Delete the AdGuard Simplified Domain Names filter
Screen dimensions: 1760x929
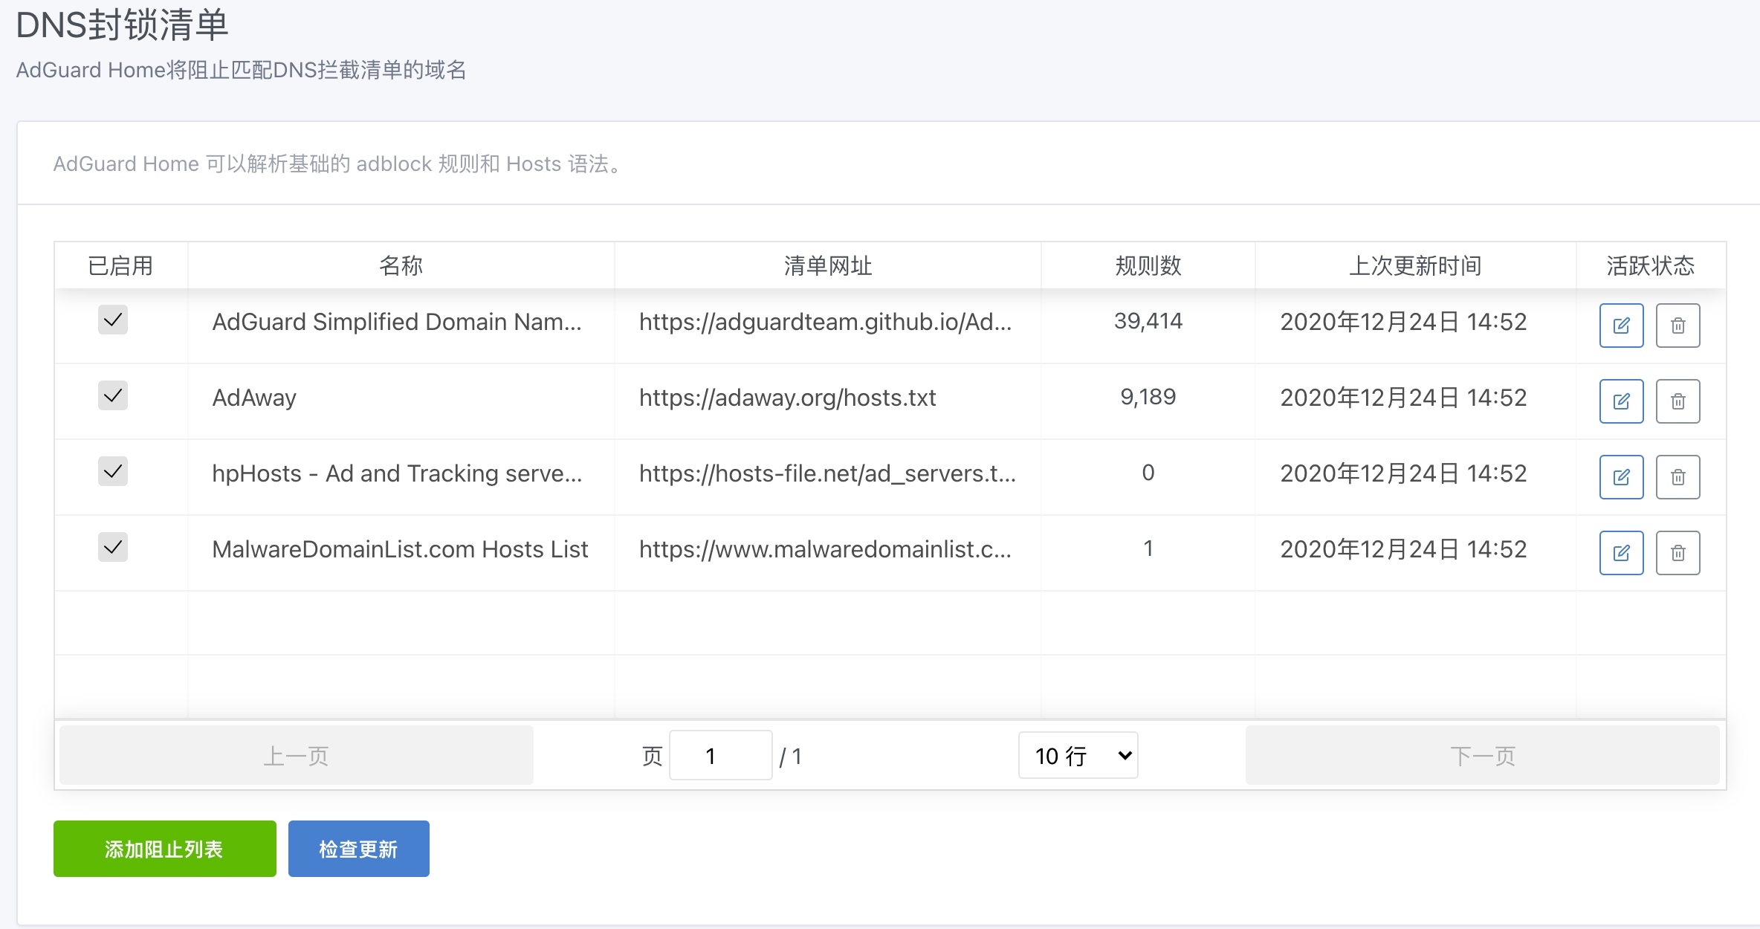(1677, 326)
